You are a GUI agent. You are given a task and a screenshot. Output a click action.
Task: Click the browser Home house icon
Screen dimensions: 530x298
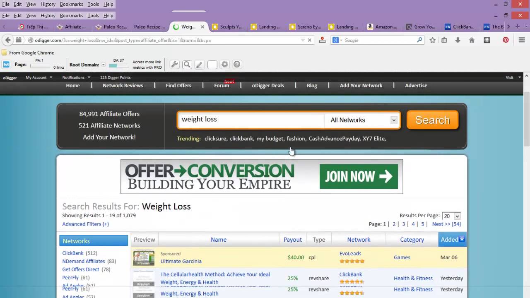(471, 40)
